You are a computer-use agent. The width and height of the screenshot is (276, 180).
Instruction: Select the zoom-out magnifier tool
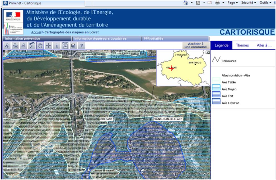pyautogui.click(x=24, y=45)
